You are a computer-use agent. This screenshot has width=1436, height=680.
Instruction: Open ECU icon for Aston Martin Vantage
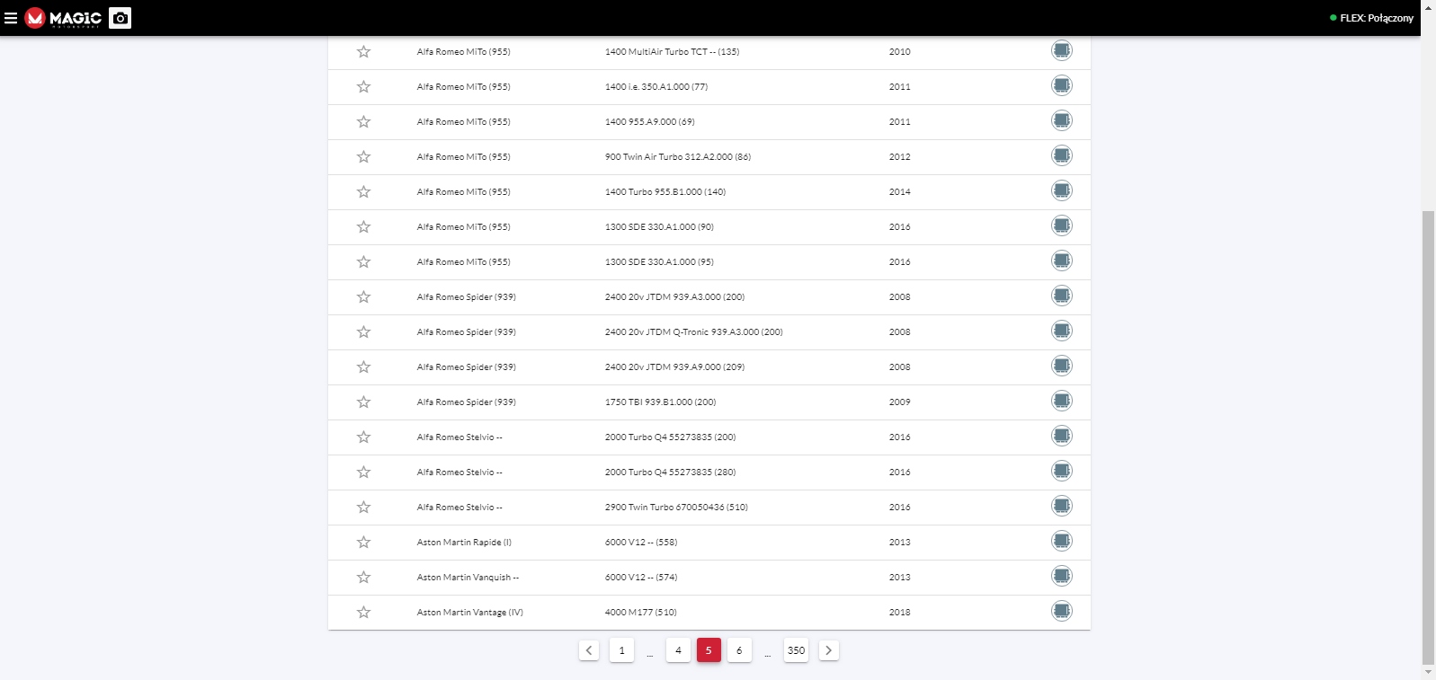pos(1062,611)
